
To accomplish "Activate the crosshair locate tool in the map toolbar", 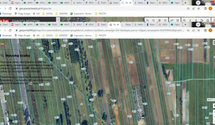I will (x=165, y=20).
